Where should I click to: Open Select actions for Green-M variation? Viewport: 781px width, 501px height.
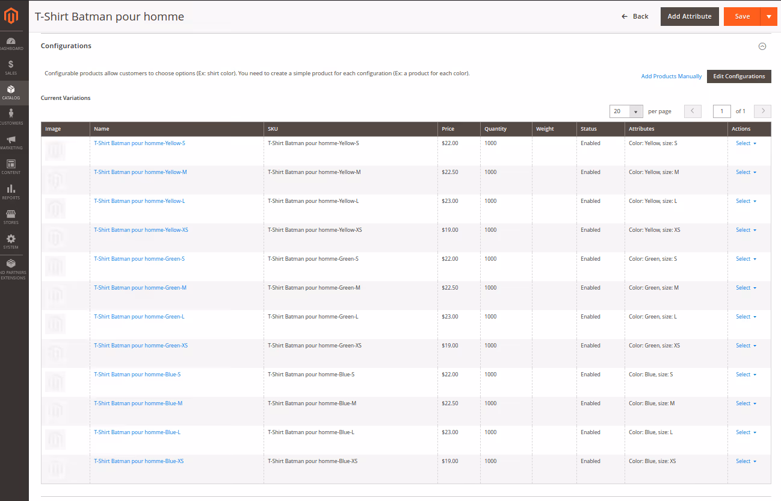[746, 288]
